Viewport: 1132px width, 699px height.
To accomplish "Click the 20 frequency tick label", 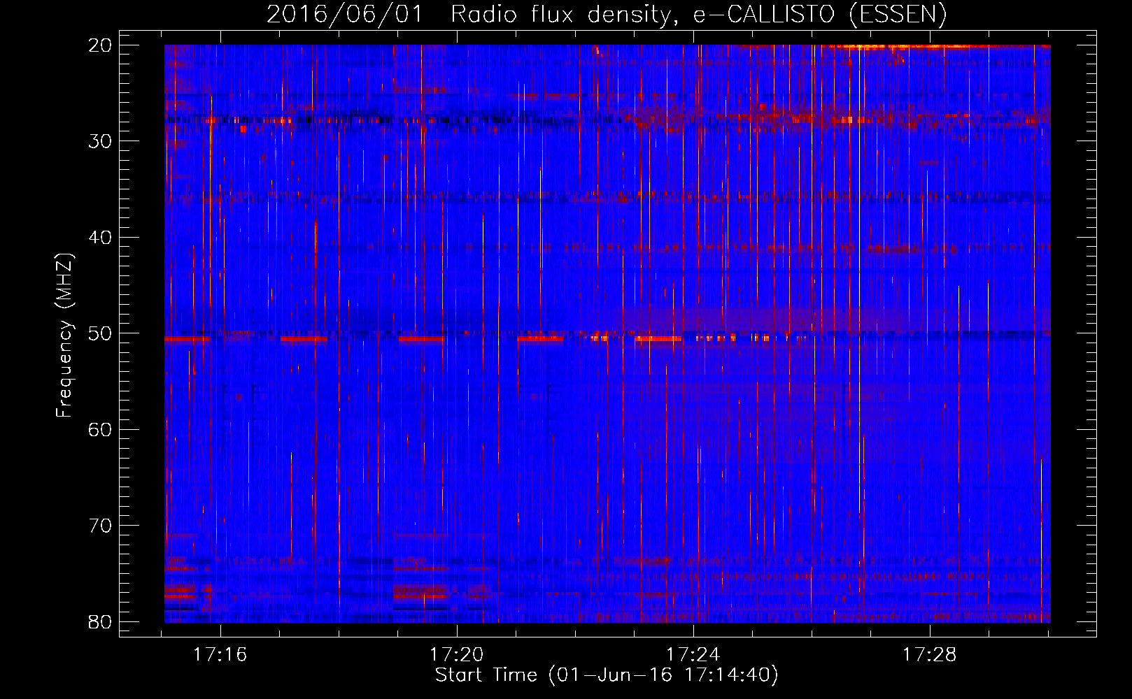I will point(100,45).
